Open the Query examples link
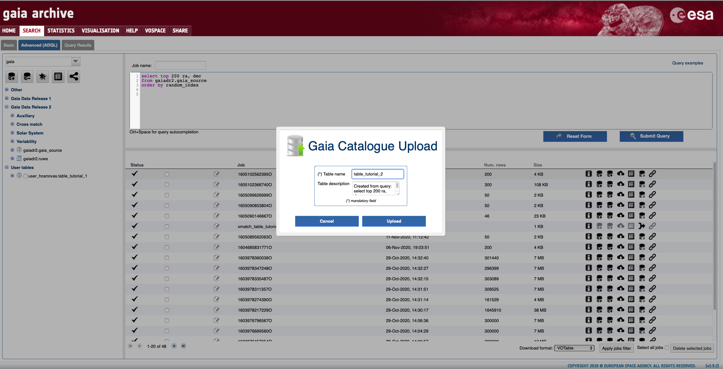Image resolution: width=723 pixels, height=369 pixels. pyautogui.click(x=688, y=63)
